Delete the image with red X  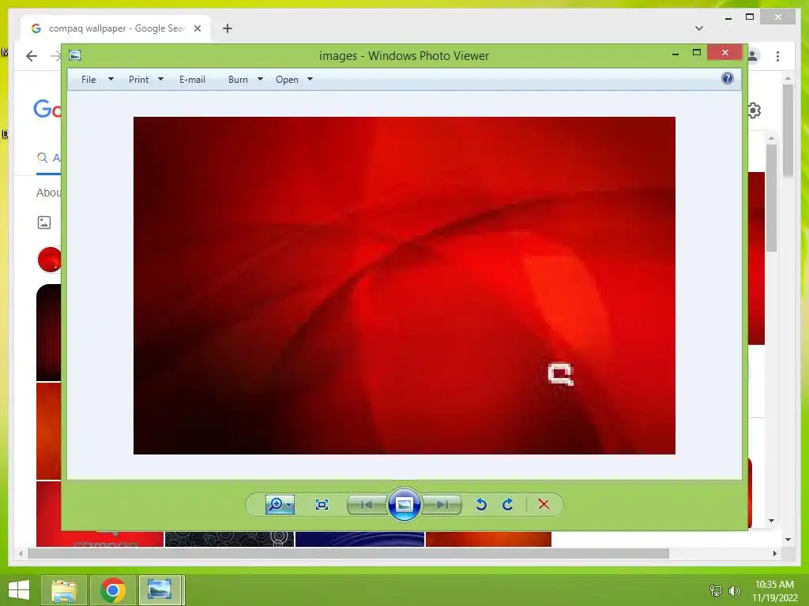tap(544, 504)
